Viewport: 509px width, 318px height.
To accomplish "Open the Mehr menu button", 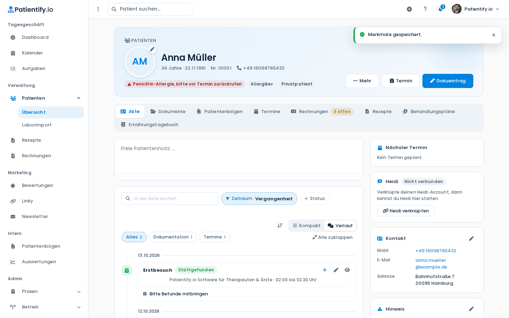I will [x=362, y=81].
